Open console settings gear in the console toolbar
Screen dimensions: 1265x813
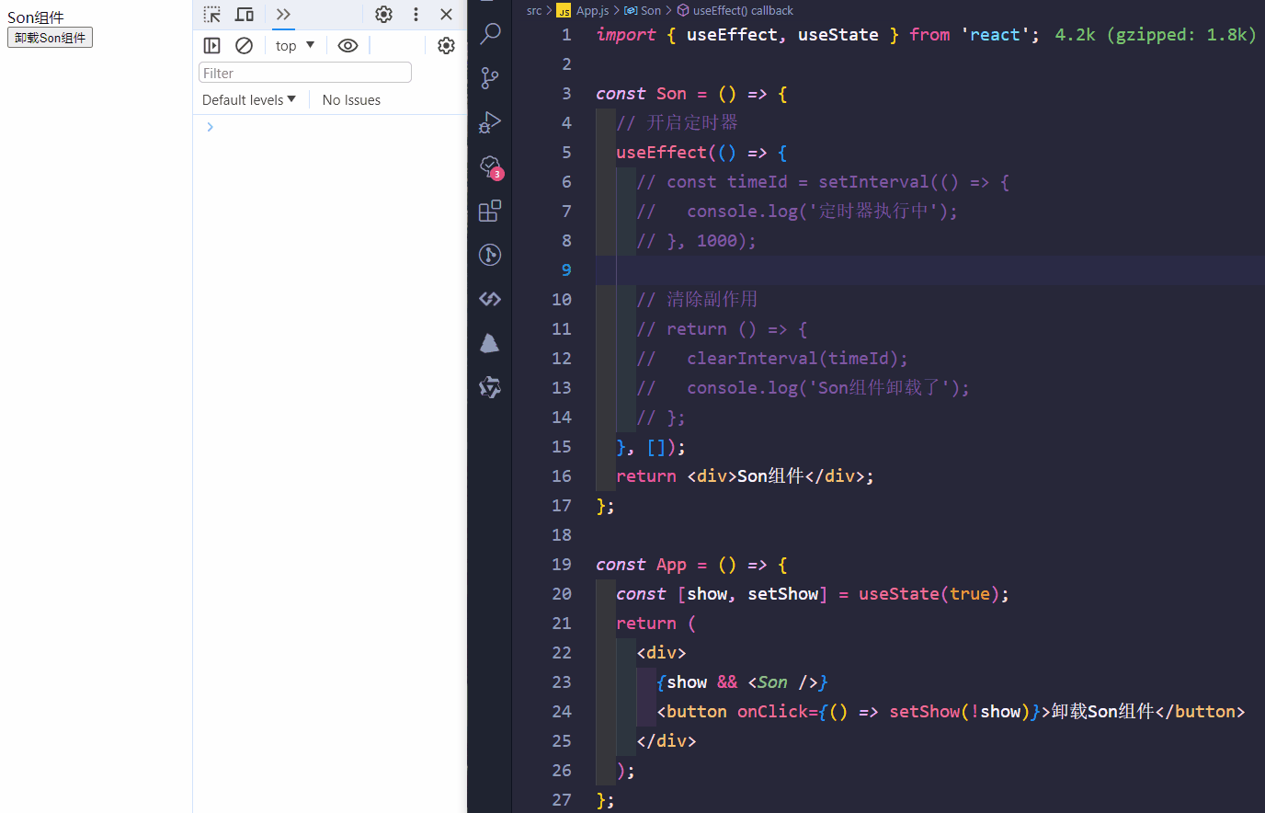coord(446,45)
